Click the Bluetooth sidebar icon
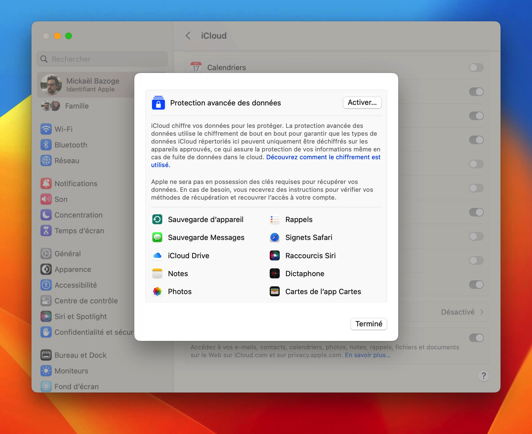The image size is (532, 434). coord(46,145)
